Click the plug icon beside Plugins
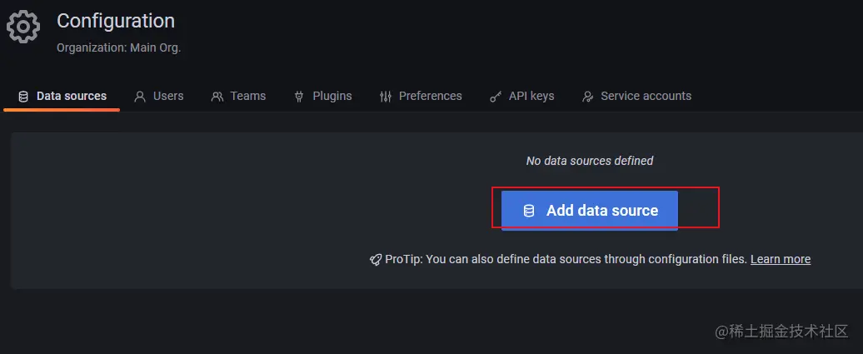 [x=299, y=97]
